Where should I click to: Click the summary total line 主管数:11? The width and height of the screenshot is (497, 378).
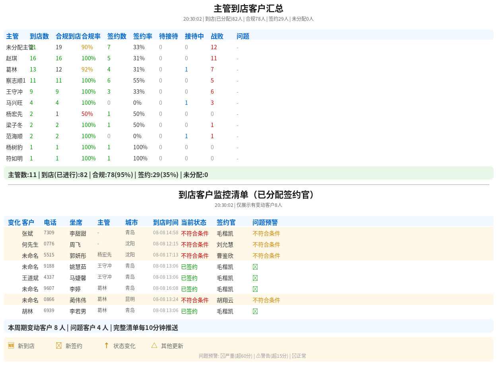(108, 175)
